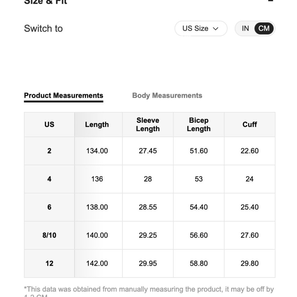This screenshot has height=297, width=297.
Task: Select the Product Measurements tab
Action: coord(64,95)
